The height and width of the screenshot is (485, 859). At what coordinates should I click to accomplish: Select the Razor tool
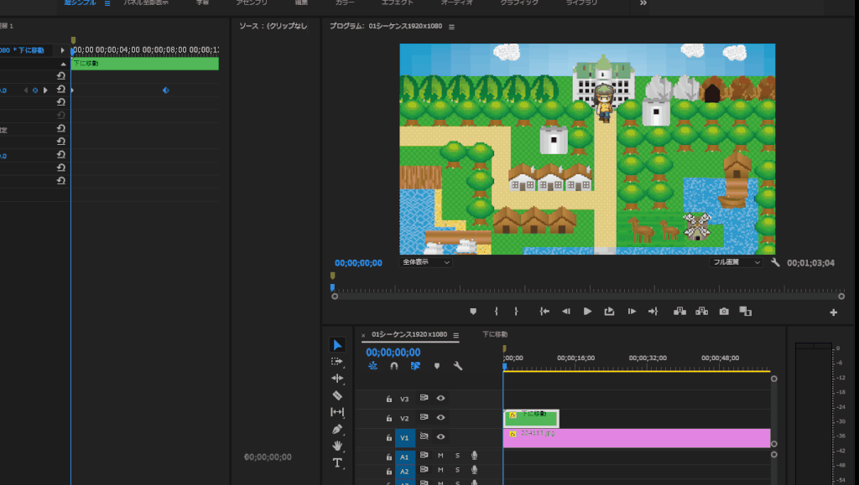pos(337,395)
